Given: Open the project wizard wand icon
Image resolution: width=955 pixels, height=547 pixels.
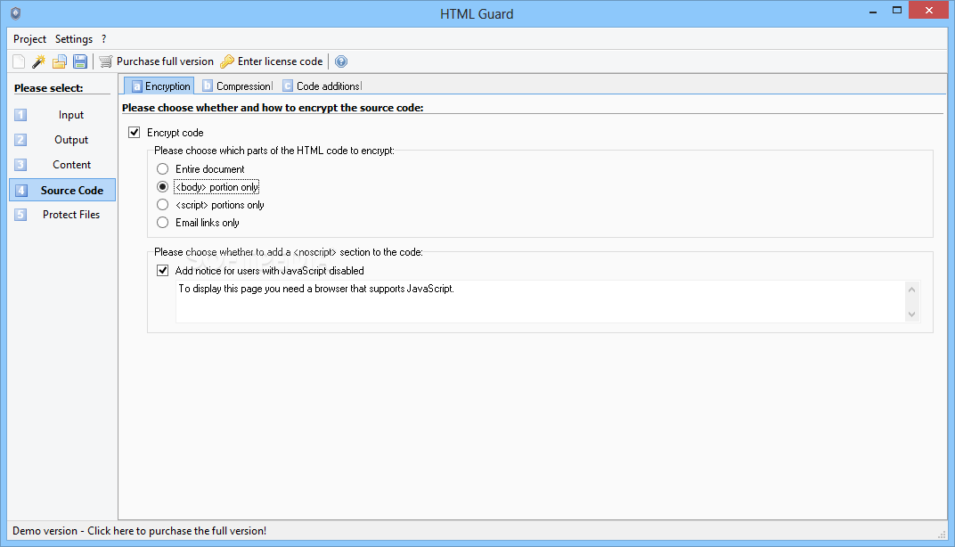Looking at the screenshot, I should tap(39, 61).
